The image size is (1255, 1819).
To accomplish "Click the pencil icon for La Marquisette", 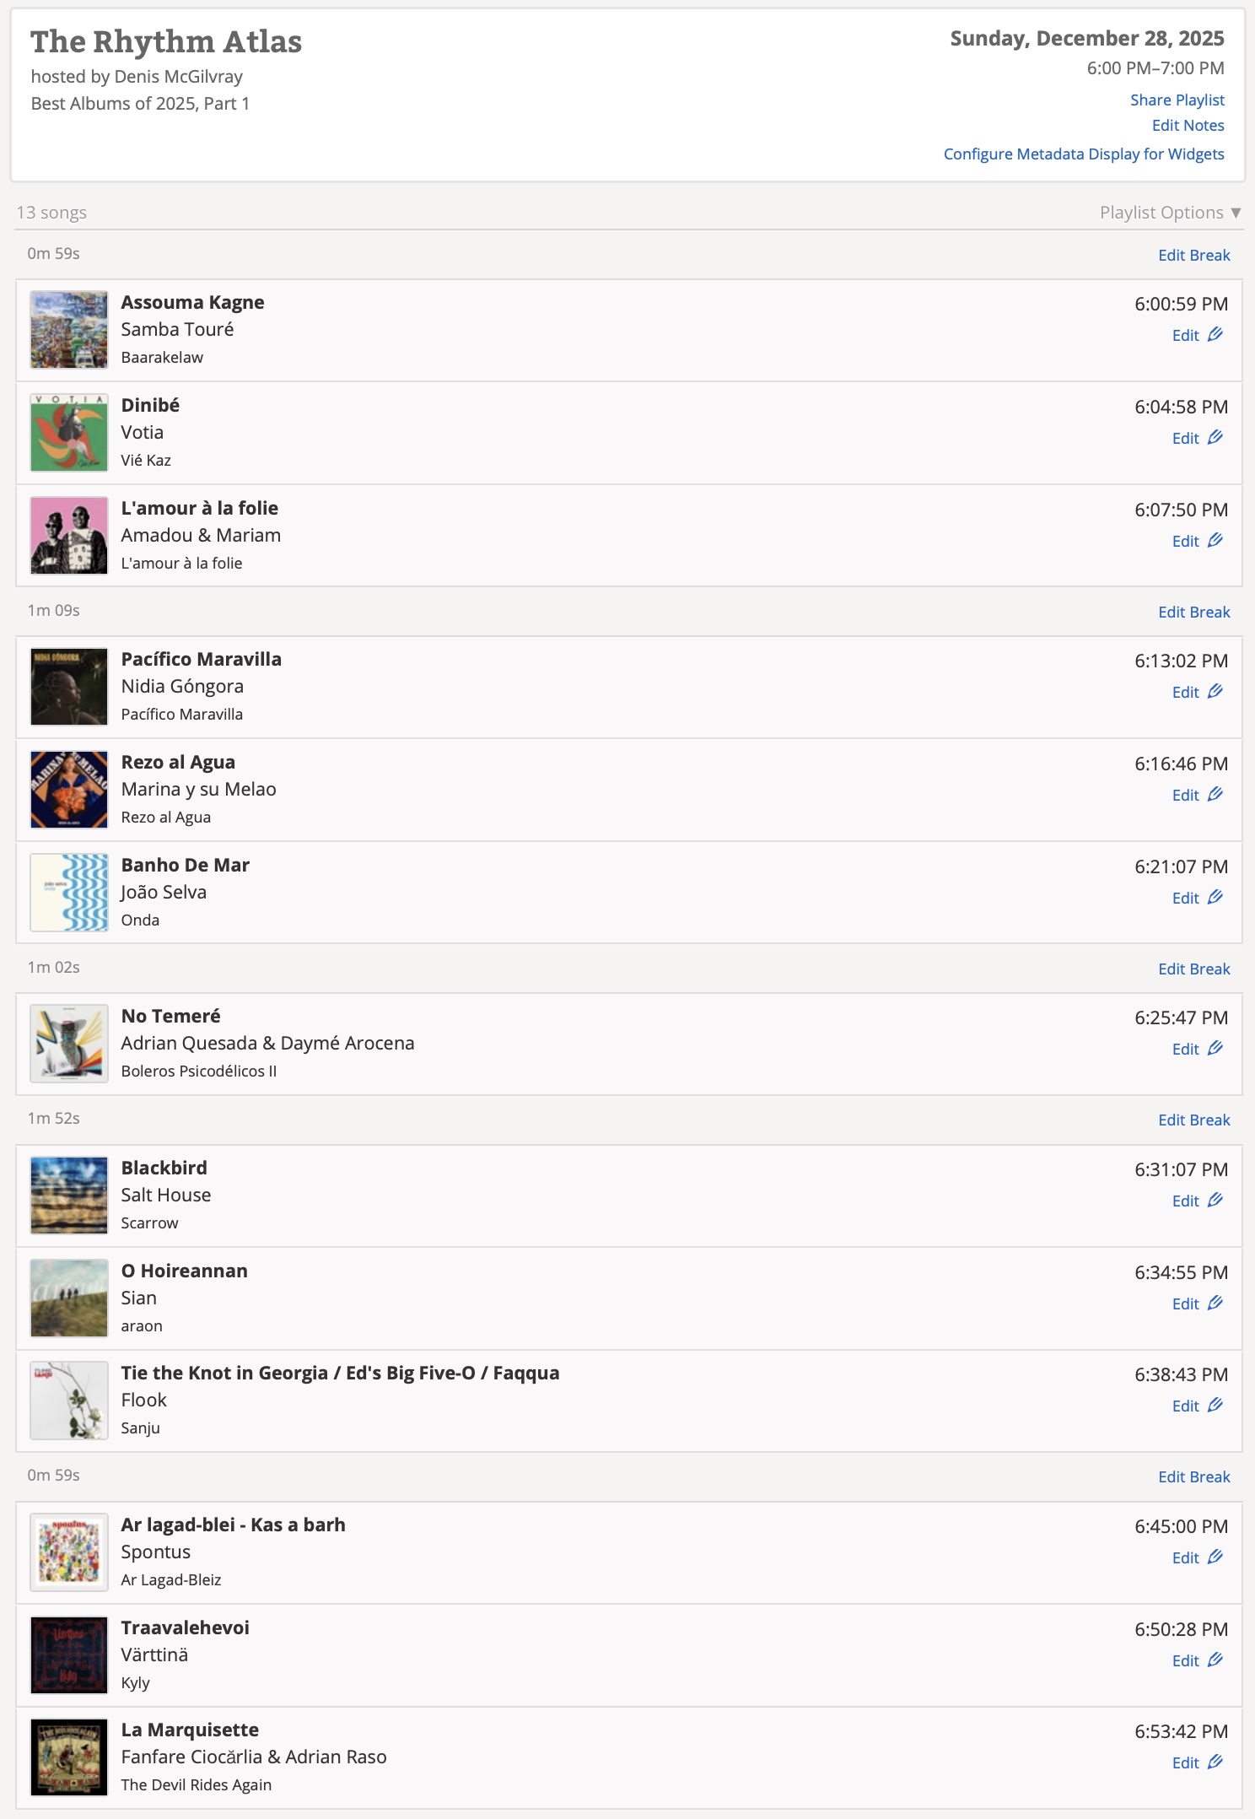I will (x=1215, y=1762).
